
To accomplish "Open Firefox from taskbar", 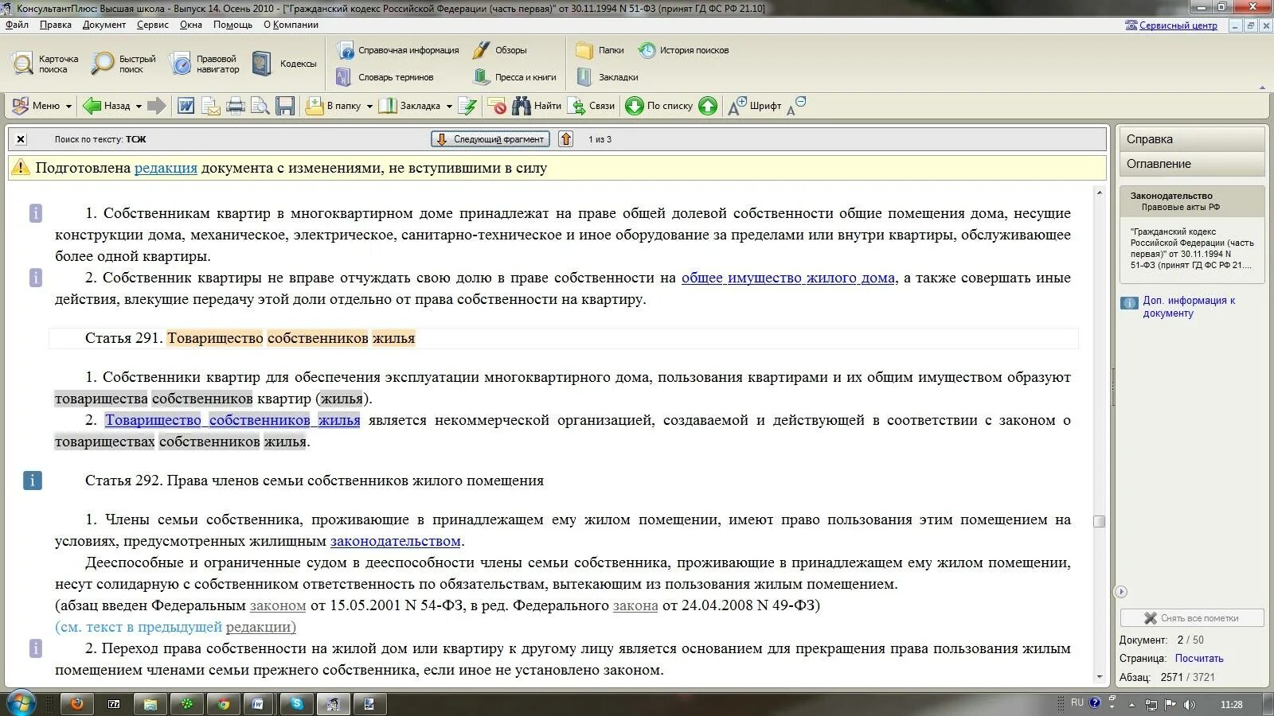I will pos(77,704).
